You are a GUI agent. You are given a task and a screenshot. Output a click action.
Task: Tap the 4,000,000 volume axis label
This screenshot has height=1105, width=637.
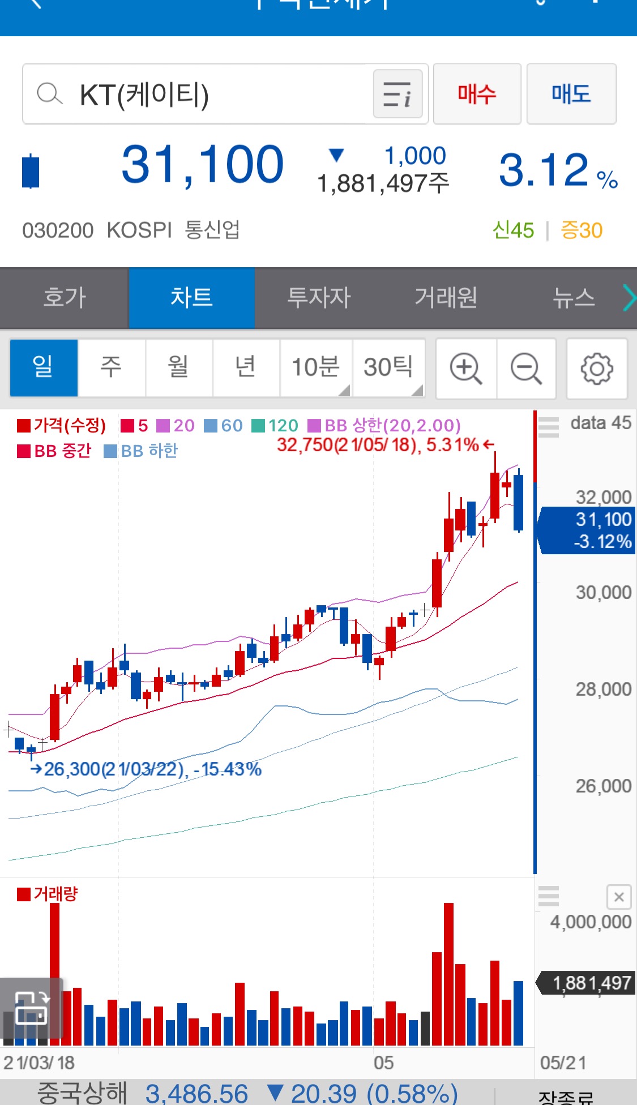click(591, 922)
